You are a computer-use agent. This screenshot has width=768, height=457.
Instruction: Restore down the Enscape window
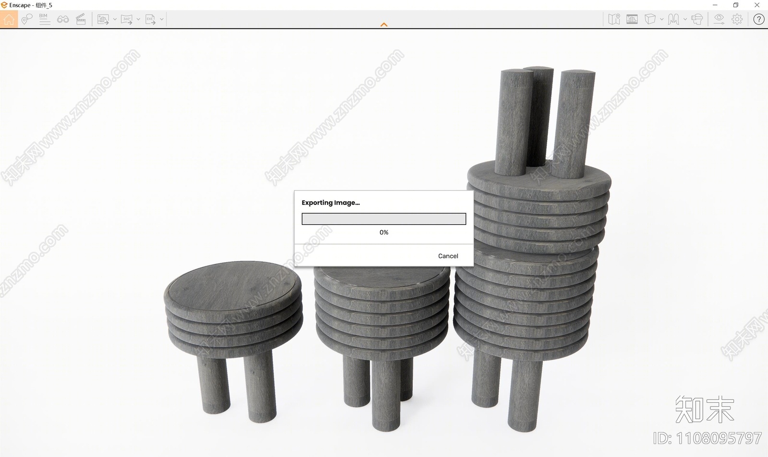click(736, 5)
